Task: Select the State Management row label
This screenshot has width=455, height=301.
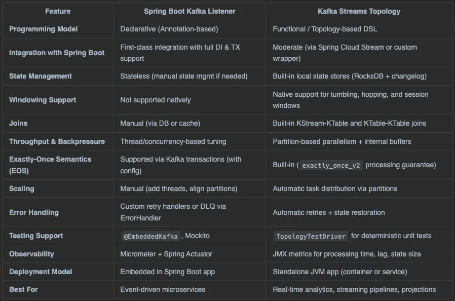Action: pyautogui.click(x=41, y=76)
